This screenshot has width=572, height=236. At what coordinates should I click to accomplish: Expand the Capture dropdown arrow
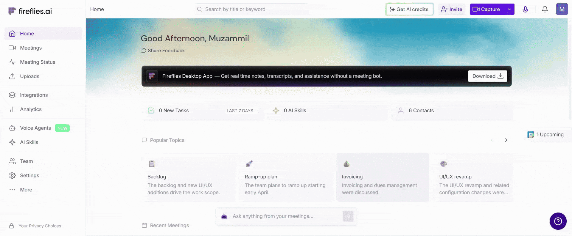[x=509, y=9]
